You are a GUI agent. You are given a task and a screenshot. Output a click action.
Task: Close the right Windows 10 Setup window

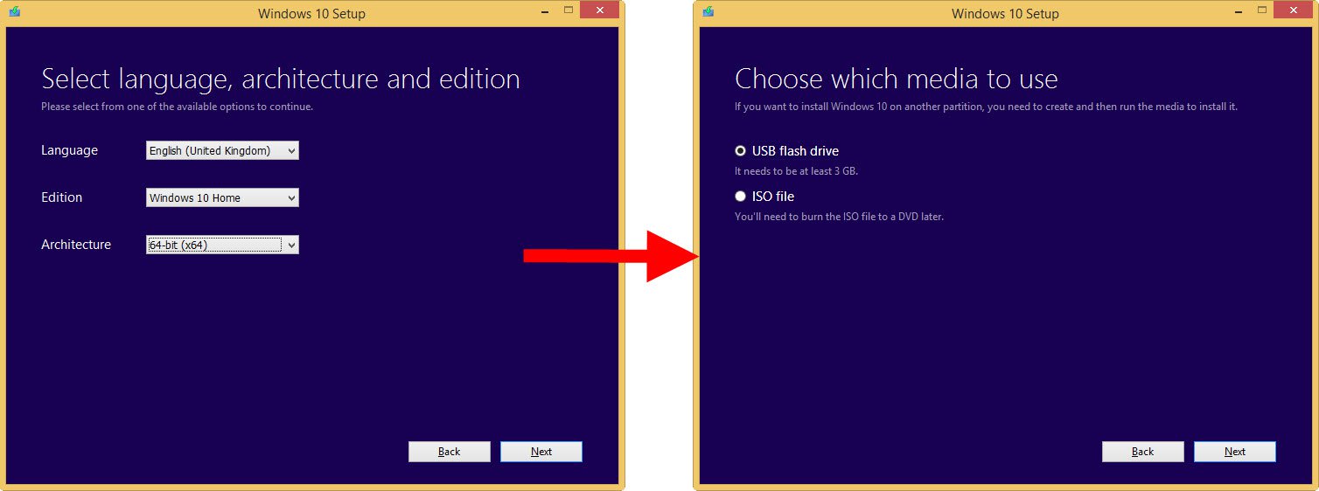1293,10
